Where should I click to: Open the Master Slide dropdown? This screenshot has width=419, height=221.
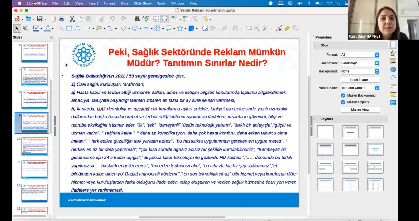(359, 88)
